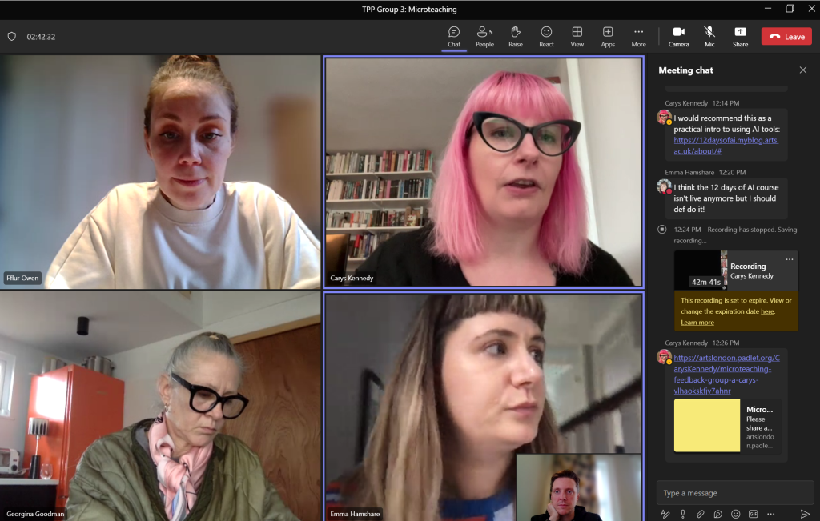Click the Georgina Goodman name label
The width and height of the screenshot is (820, 521).
pyautogui.click(x=35, y=514)
